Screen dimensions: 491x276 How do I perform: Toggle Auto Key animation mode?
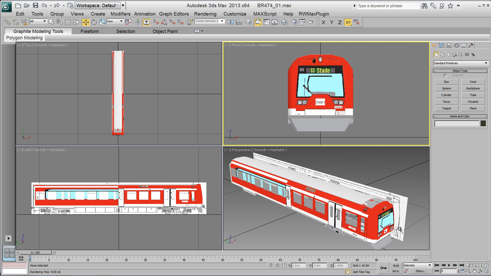pos(396,266)
